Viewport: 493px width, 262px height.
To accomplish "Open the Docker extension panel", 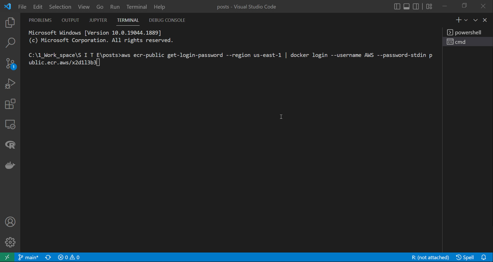I will point(10,165).
